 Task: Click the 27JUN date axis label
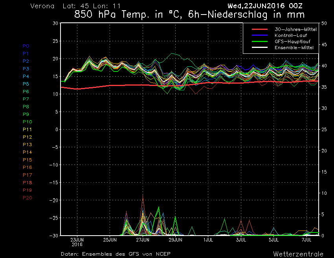[143, 240]
